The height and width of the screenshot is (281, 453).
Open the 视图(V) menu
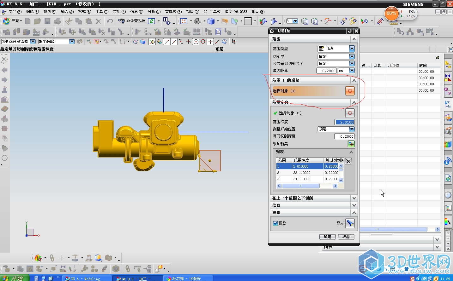pyautogui.click(x=50, y=12)
